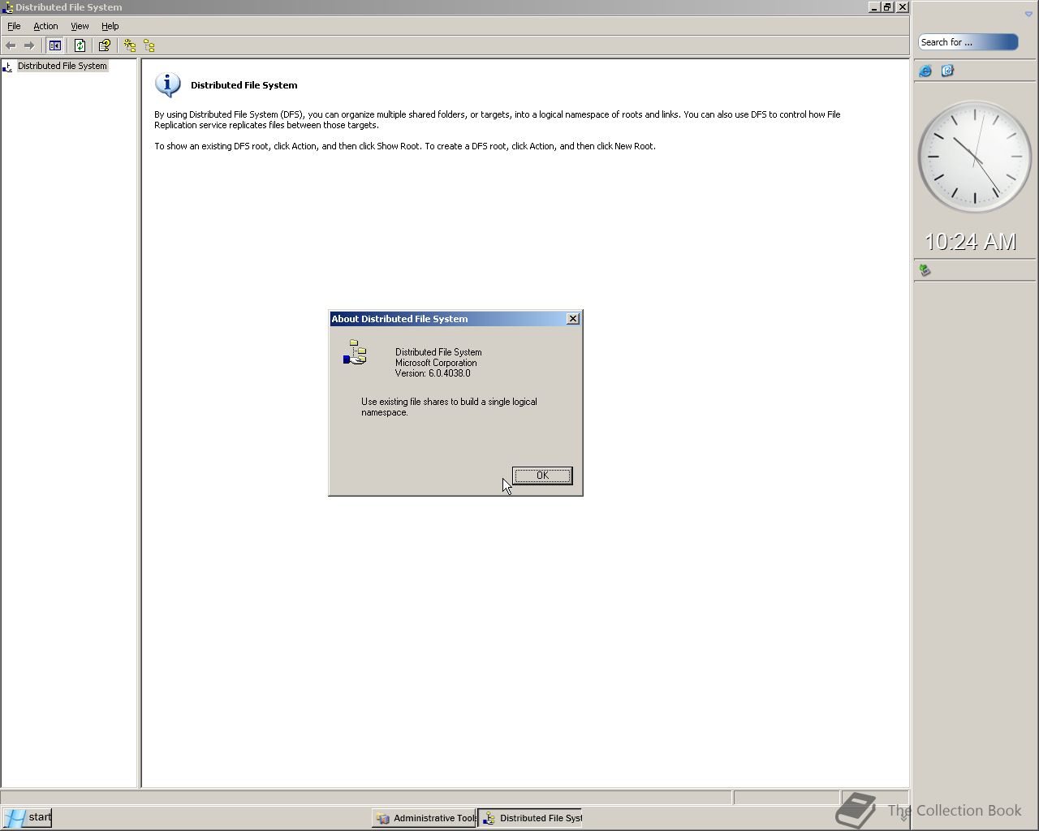Open the File menu
This screenshot has height=831, width=1039.
click(14, 26)
